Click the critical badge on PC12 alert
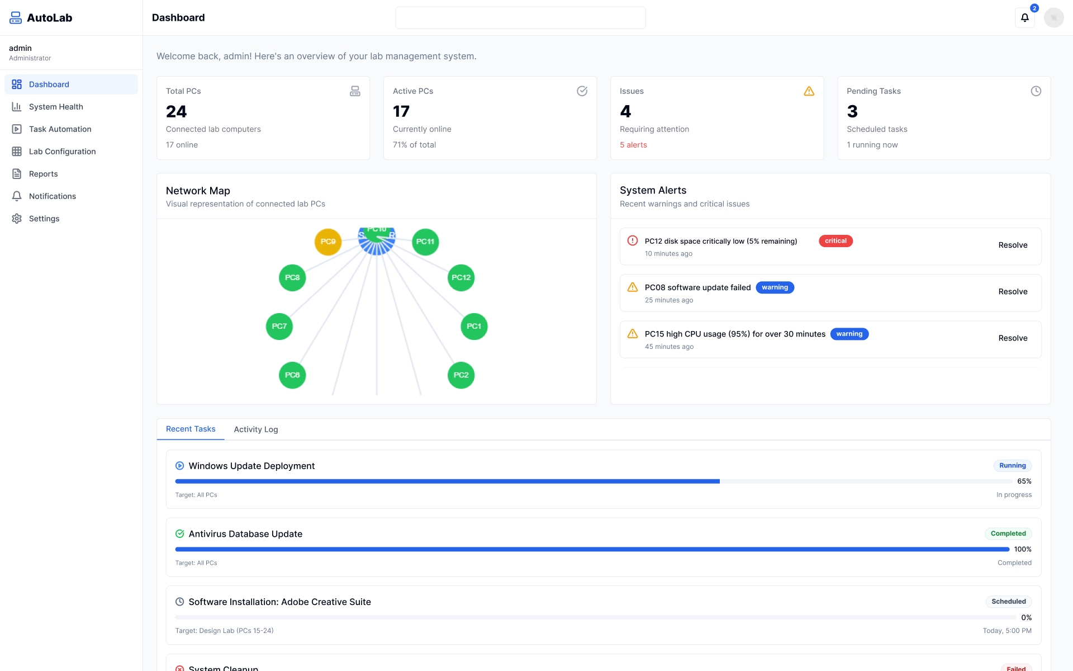The image size is (1073, 671). 835,240
